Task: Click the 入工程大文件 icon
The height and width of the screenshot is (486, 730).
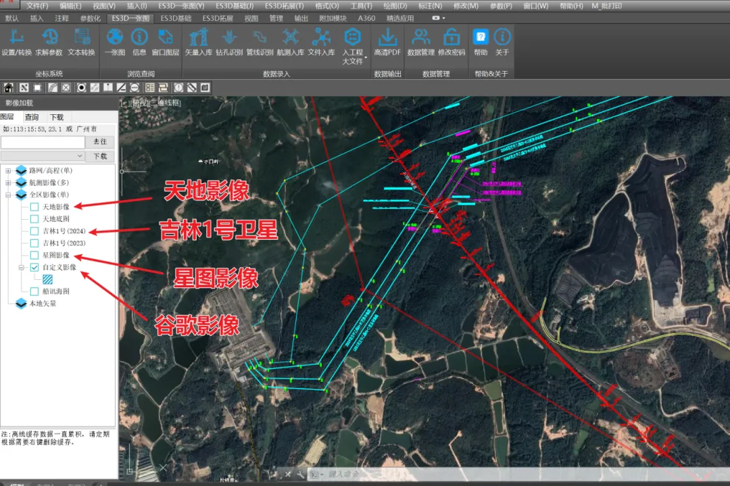Action: 352,45
